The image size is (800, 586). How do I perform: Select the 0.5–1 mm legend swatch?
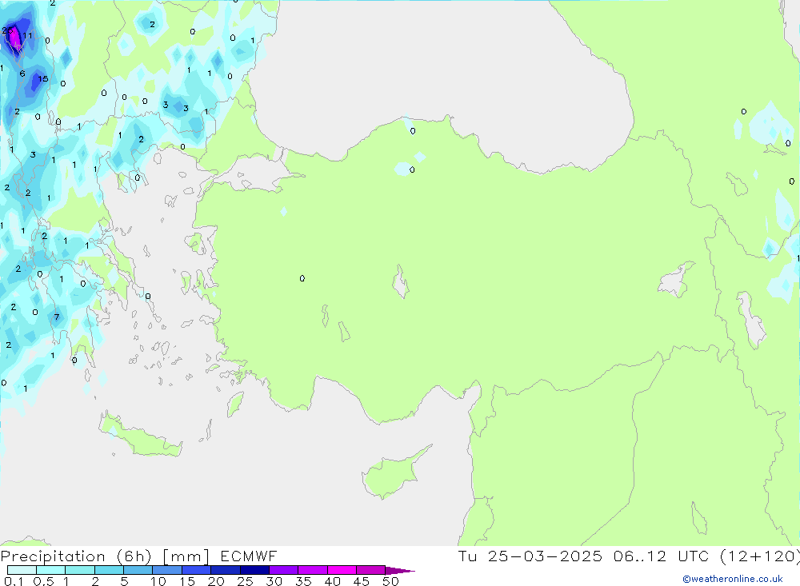click(x=50, y=570)
